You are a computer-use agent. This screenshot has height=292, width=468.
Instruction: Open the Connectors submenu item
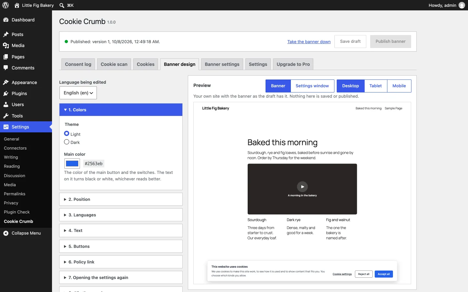tap(15, 148)
